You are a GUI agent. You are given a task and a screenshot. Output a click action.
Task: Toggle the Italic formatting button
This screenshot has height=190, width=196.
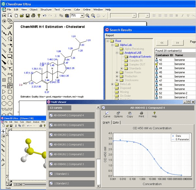coord(183,16)
